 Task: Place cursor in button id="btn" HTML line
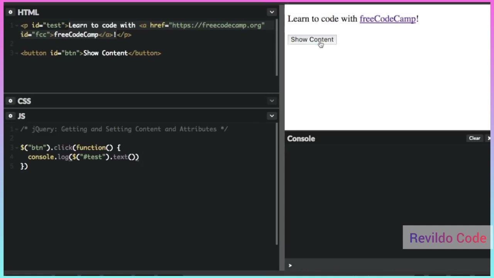[x=91, y=53]
